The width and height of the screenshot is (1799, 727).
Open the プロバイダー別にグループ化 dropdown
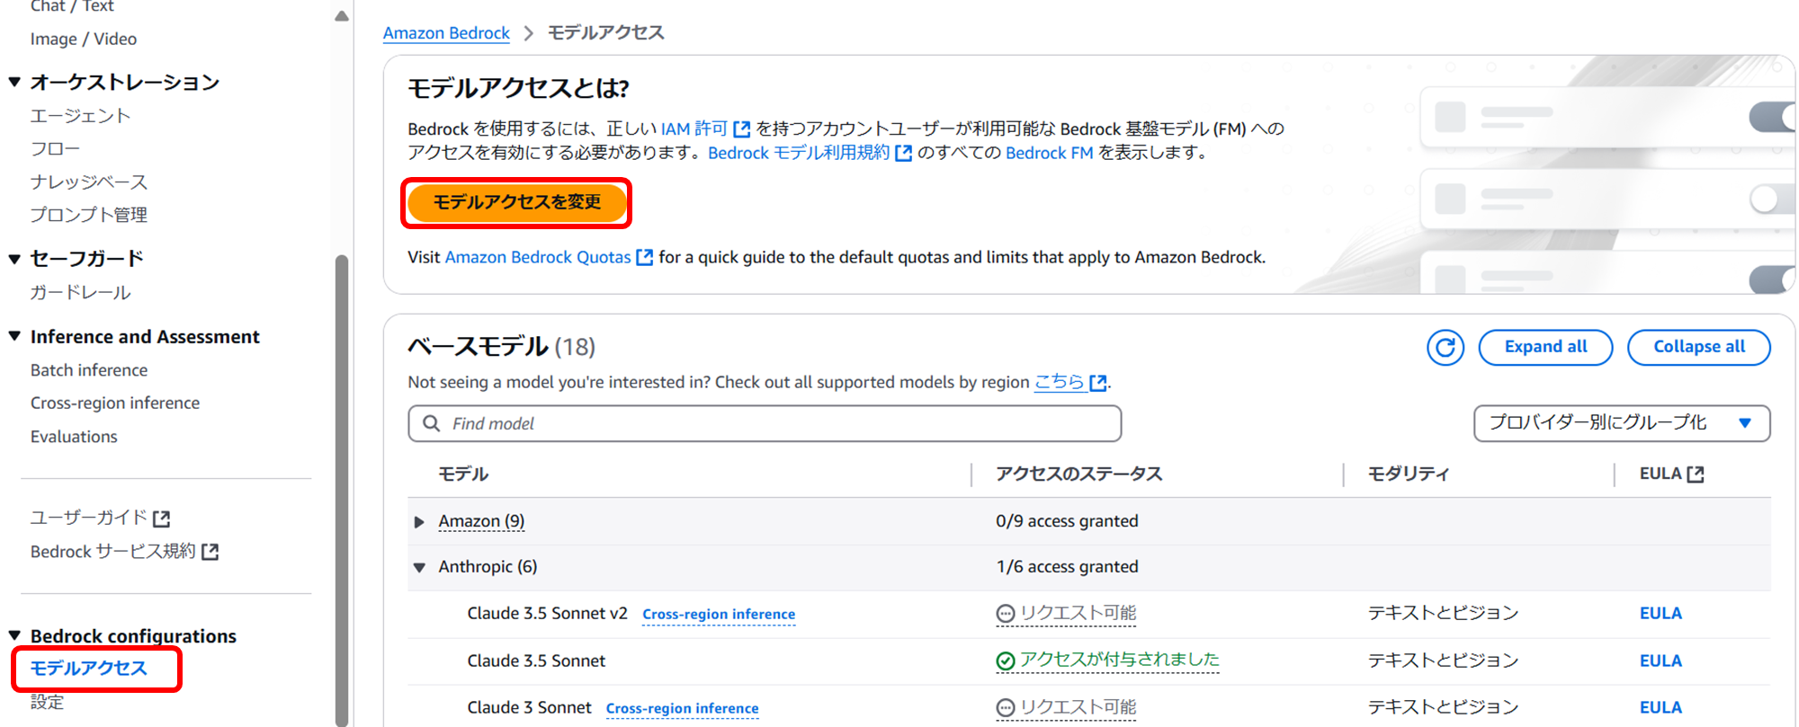pos(1622,423)
